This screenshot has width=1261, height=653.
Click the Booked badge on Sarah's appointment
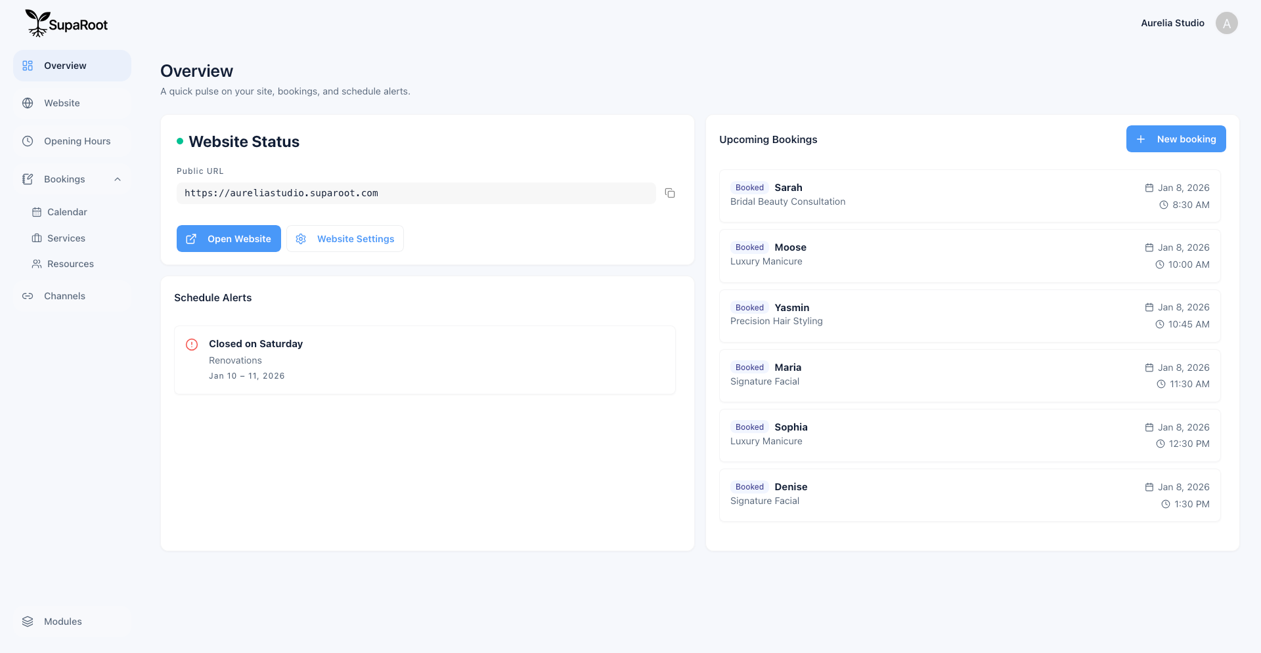[749, 187]
